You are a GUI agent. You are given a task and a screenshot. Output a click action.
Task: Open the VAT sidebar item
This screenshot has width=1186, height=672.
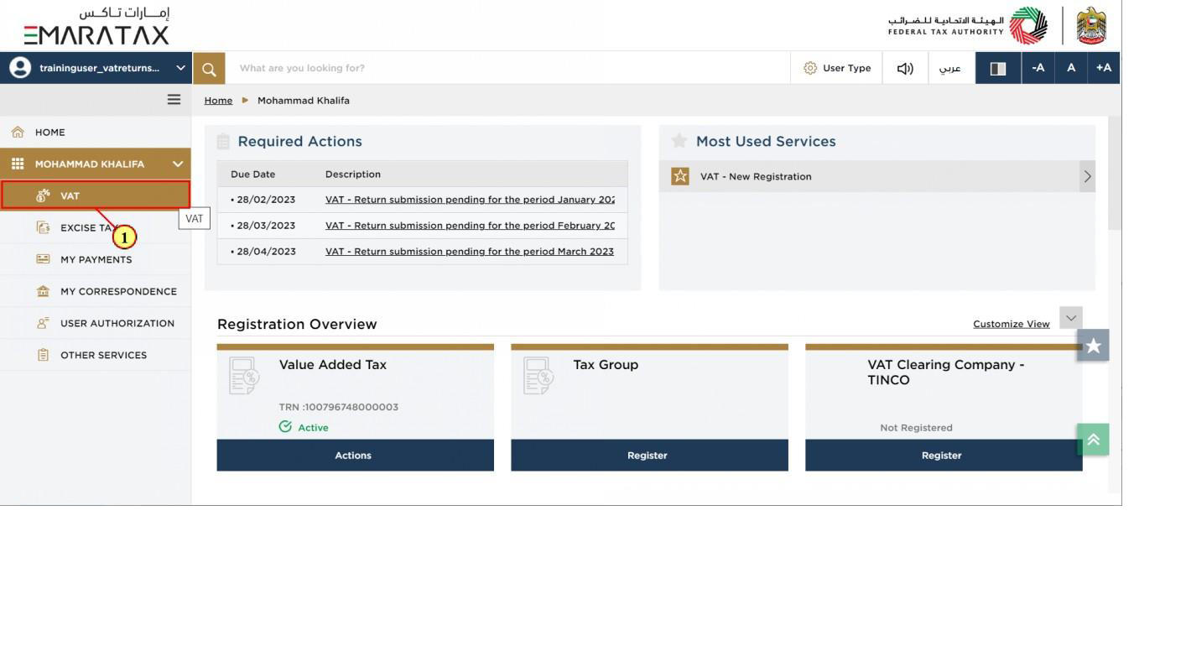(96, 195)
